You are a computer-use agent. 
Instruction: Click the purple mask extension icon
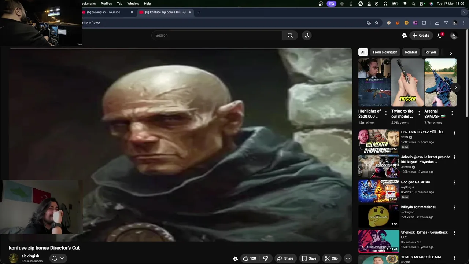pos(415,23)
